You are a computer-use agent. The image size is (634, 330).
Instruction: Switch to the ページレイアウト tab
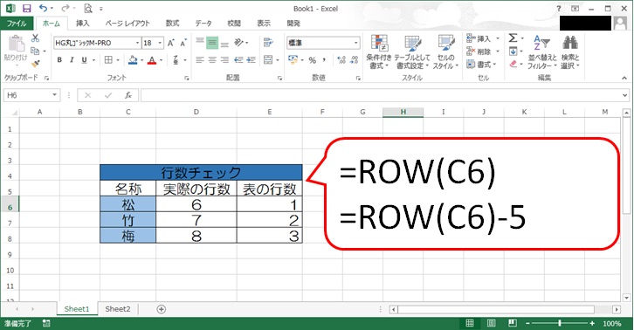(127, 24)
